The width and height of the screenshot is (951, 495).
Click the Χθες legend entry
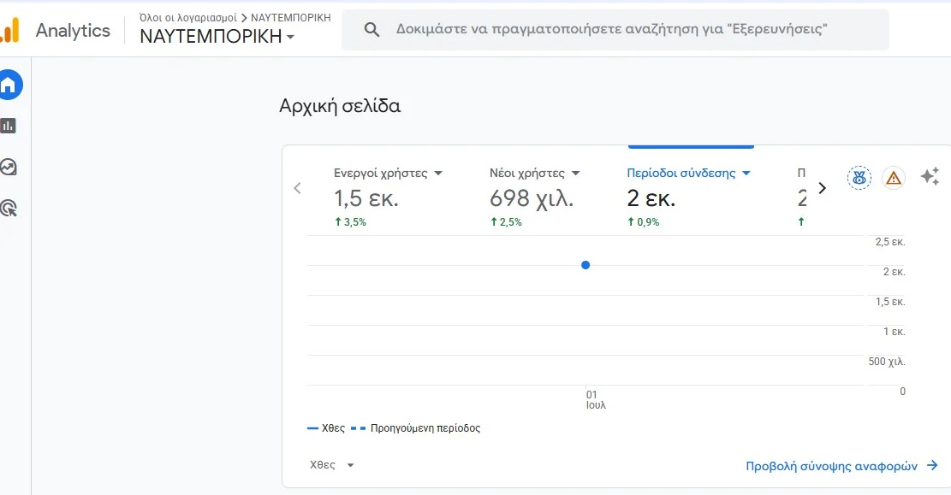tap(326, 428)
